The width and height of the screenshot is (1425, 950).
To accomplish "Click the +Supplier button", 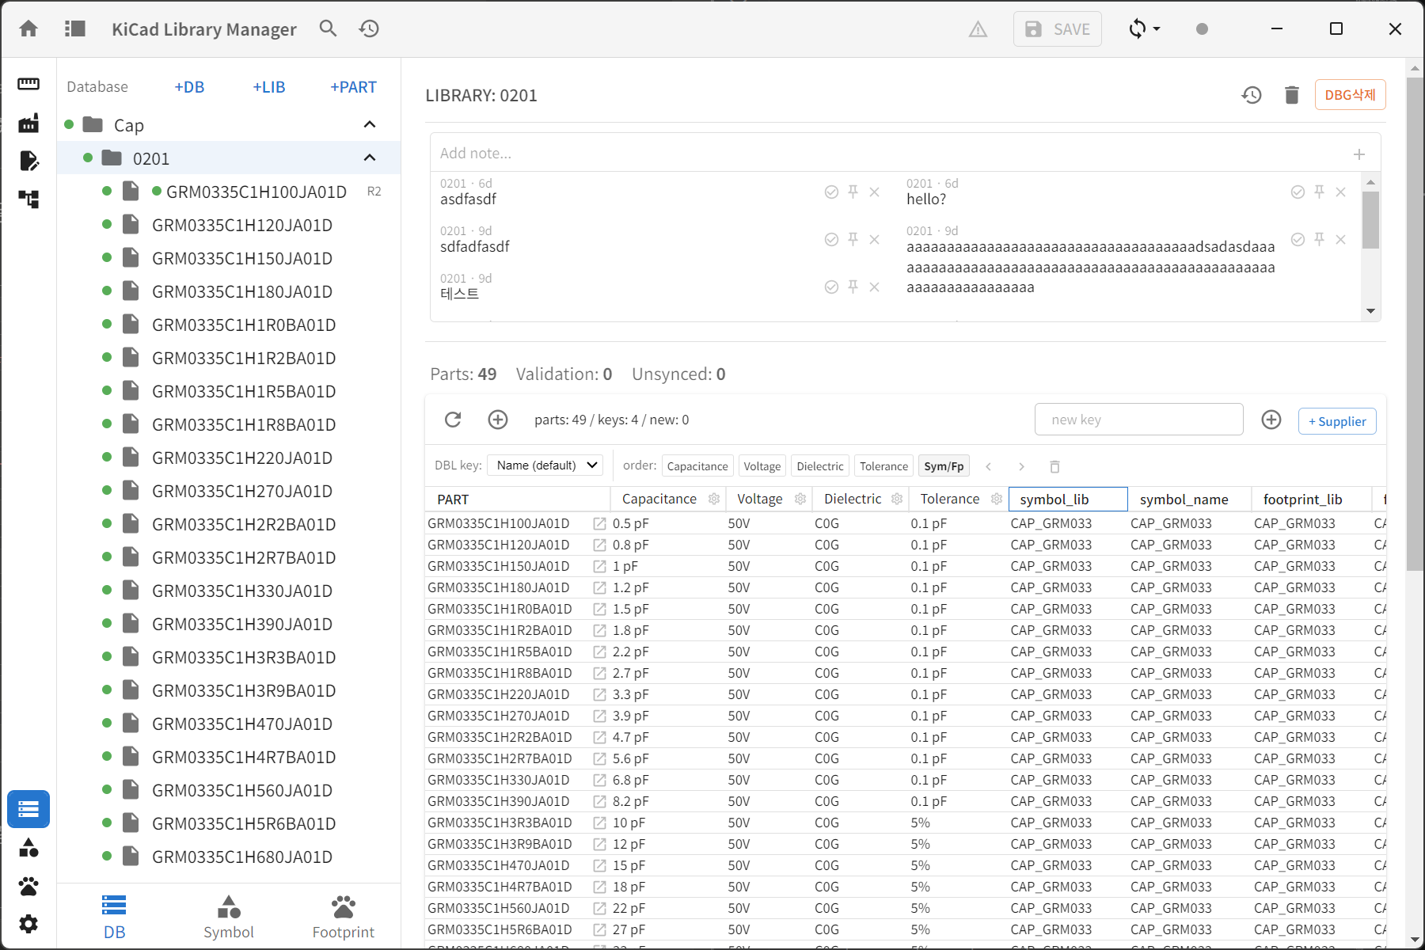I will [1337, 421].
